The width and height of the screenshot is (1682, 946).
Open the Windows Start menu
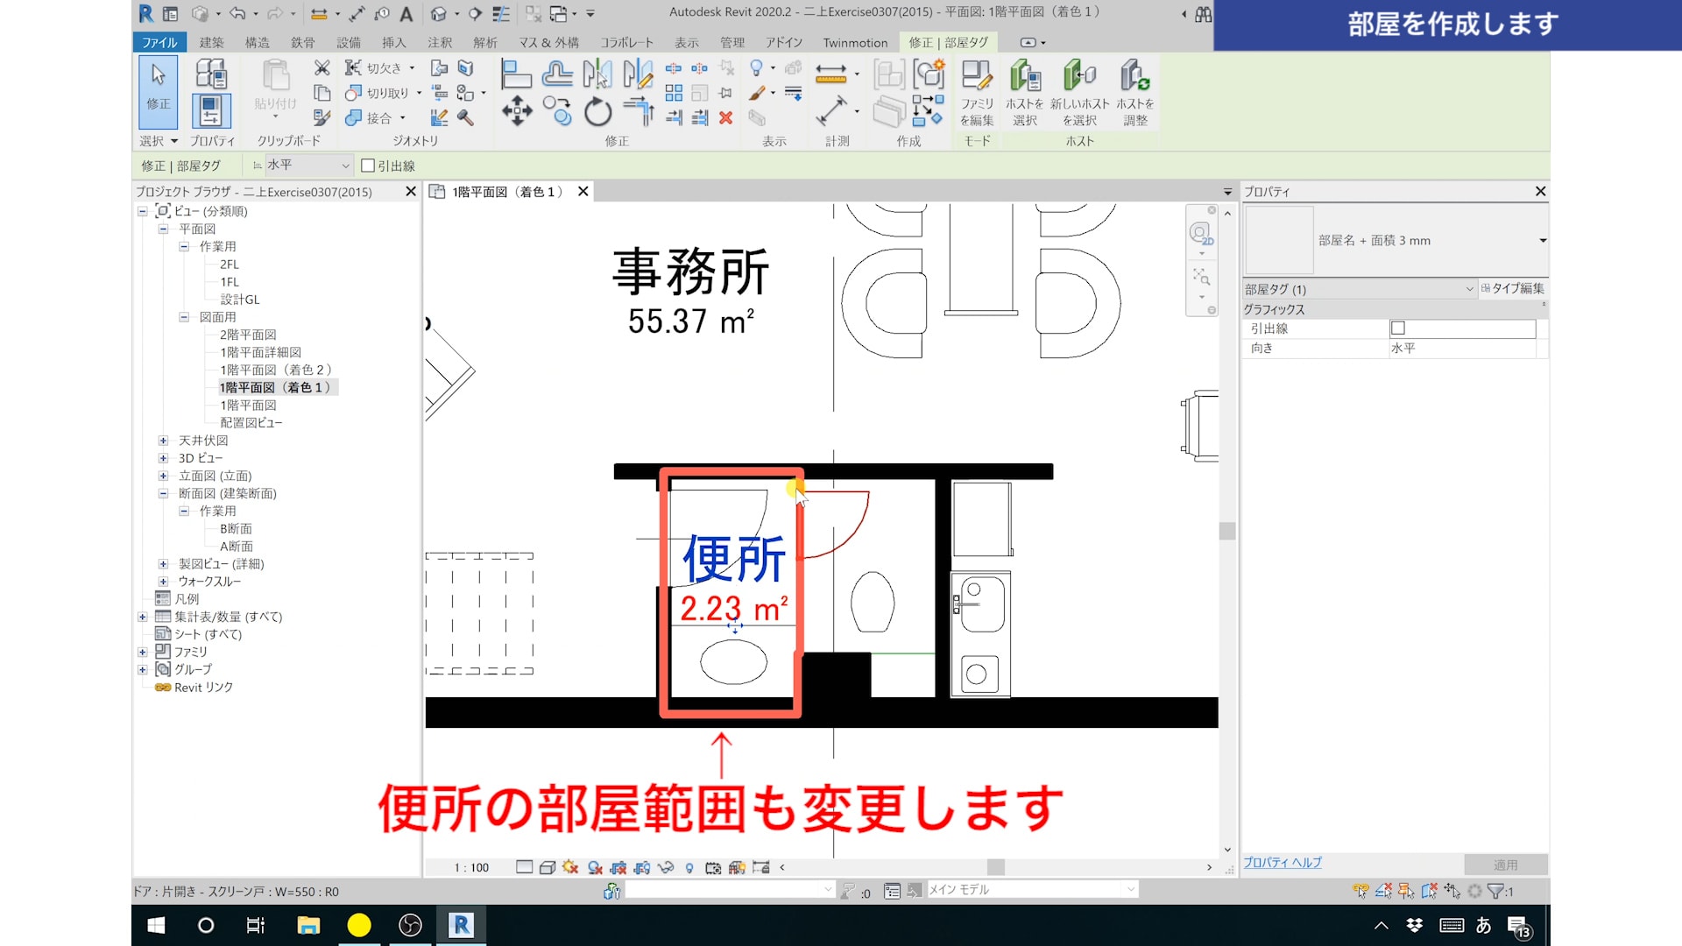pyautogui.click(x=157, y=925)
